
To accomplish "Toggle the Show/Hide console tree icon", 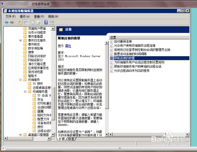I will (26, 23).
